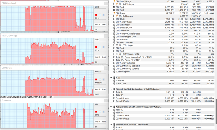The height and width of the screenshot is (130, 217).
Task: Click the GPU Video Clock sensor icon
Action: click(x=114, y=25)
